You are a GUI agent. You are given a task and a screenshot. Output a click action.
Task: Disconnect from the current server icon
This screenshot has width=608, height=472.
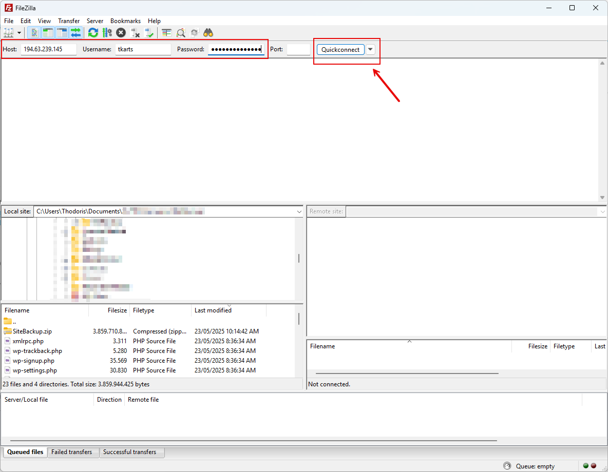tap(135, 33)
